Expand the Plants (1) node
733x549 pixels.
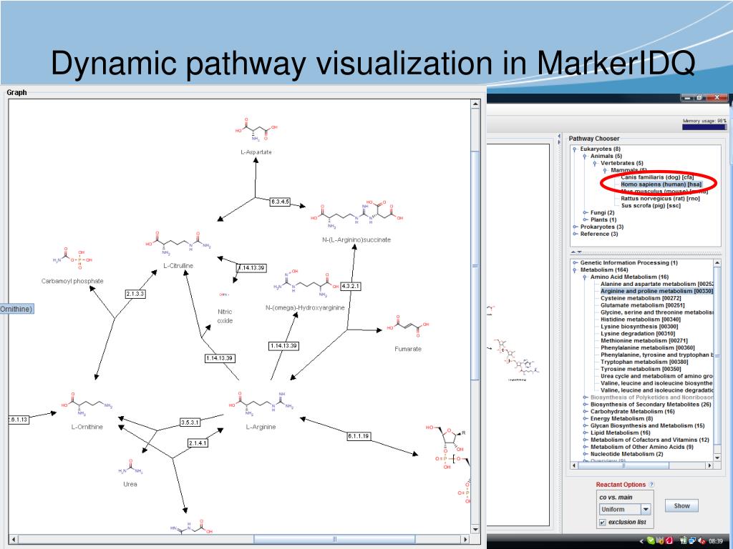[x=586, y=220]
